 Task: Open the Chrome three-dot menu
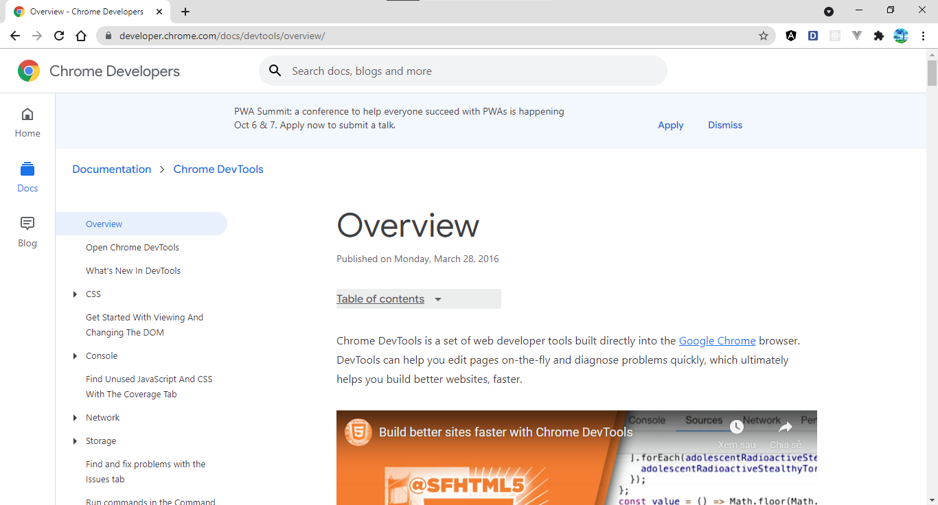pos(923,36)
